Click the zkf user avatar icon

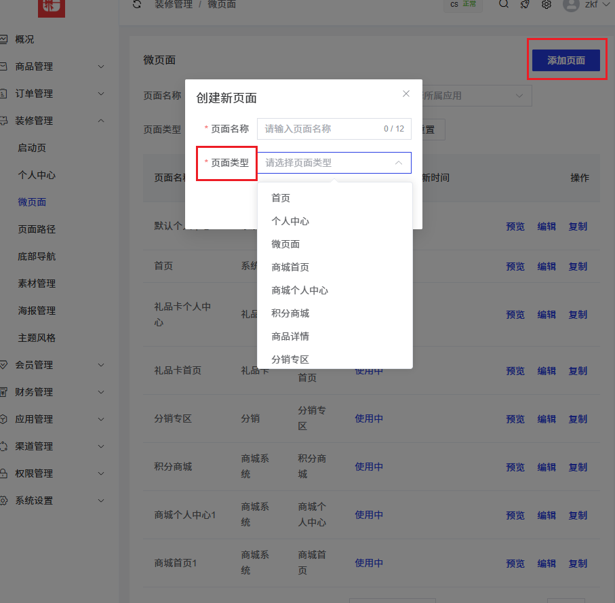coord(571,4)
